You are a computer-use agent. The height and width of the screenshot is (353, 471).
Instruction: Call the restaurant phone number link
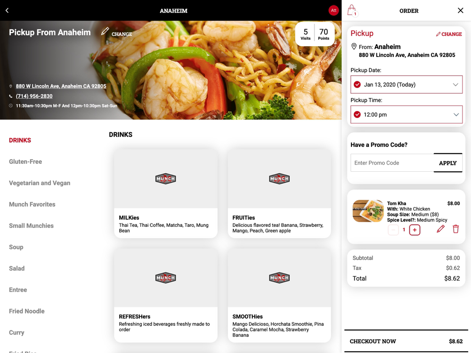tap(34, 96)
